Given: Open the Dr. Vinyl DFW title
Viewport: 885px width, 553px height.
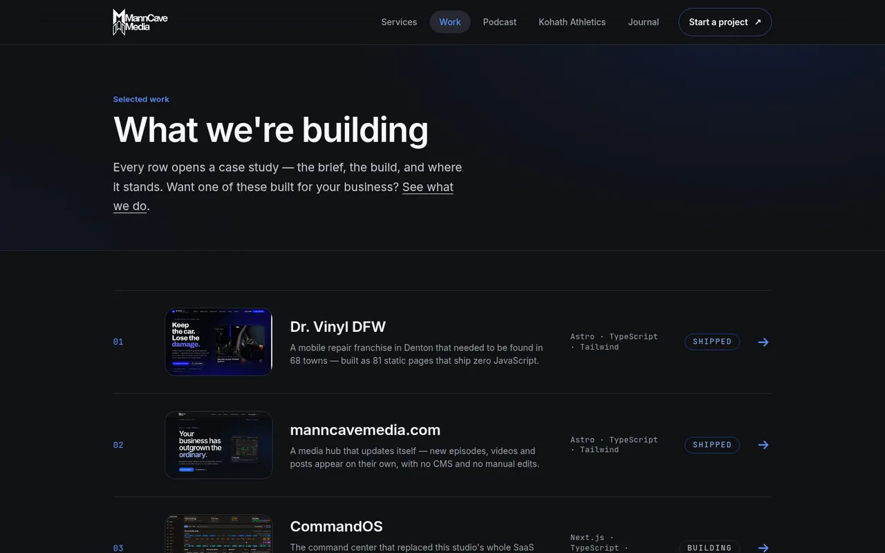Looking at the screenshot, I should coord(338,326).
